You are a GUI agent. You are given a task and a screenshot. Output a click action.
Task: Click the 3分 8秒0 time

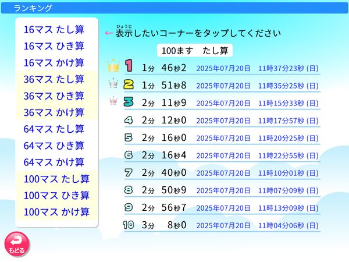coord(164,225)
